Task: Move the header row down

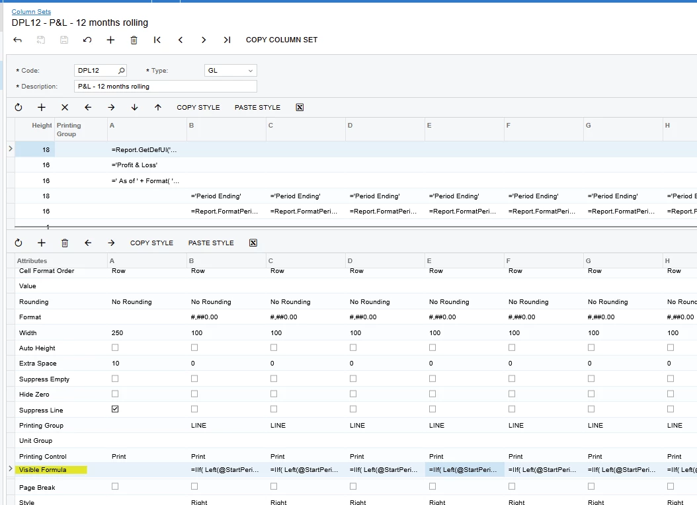Action: [x=135, y=108]
